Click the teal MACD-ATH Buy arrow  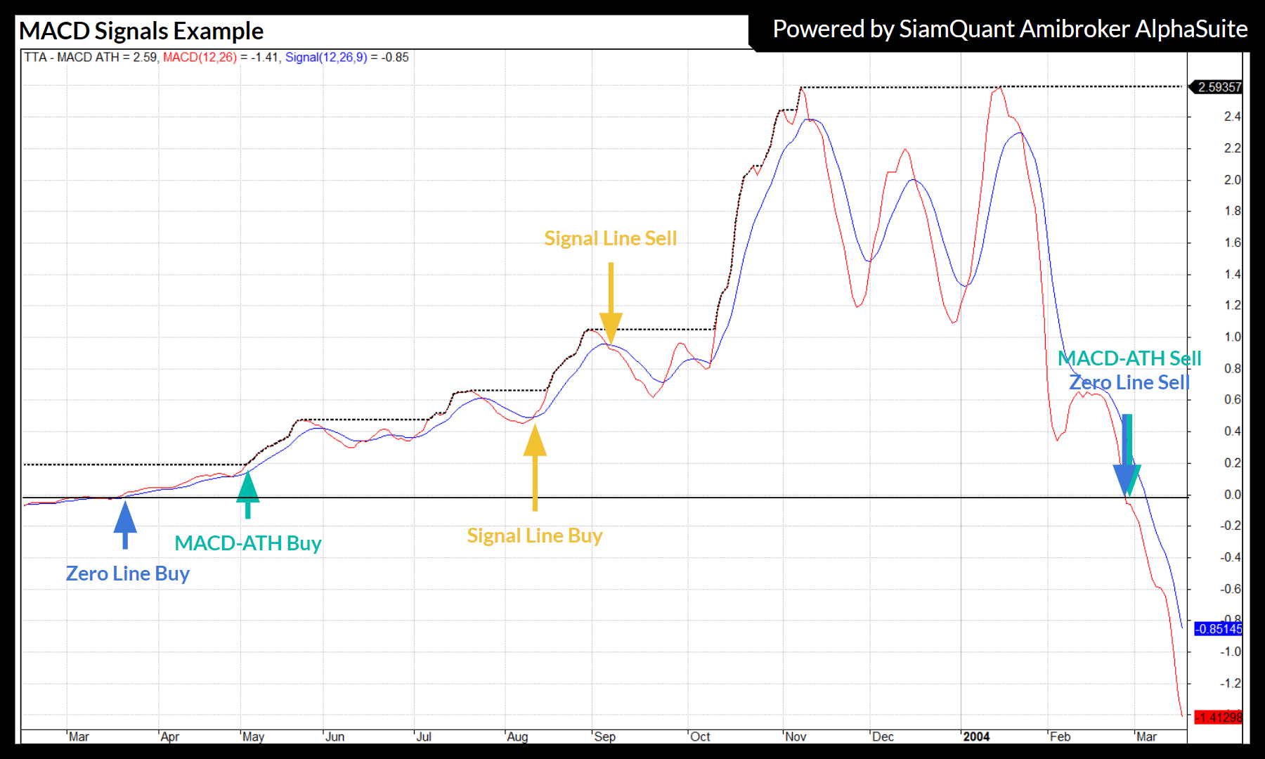(x=247, y=493)
